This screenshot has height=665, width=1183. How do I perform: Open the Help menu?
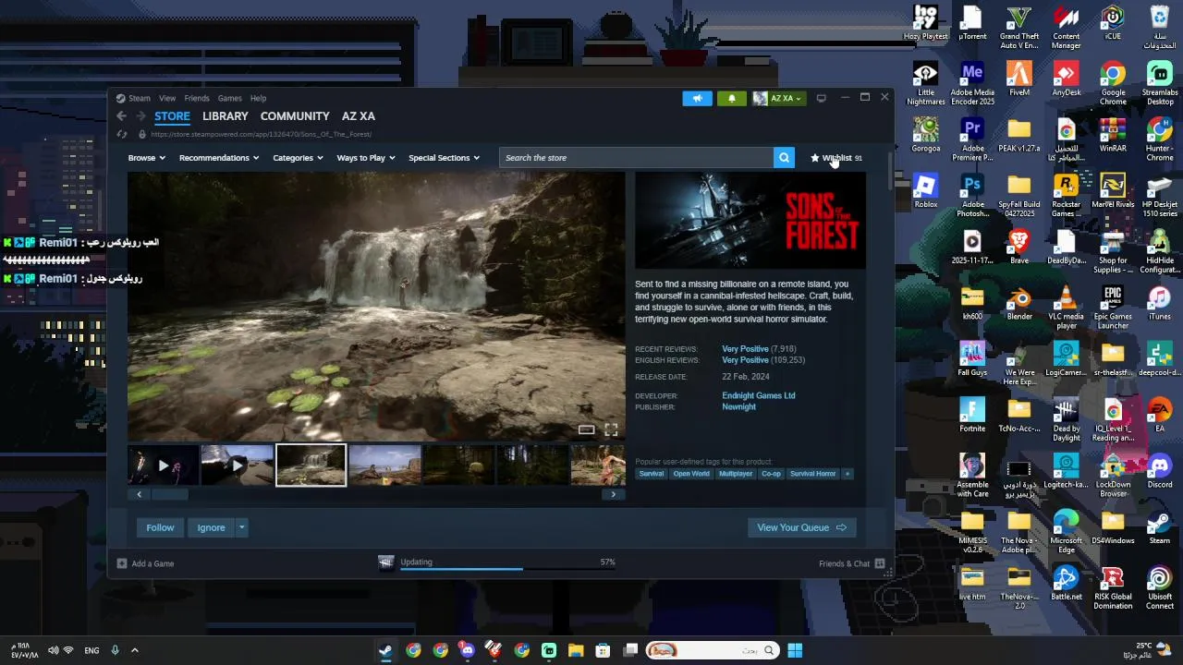coord(258,98)
